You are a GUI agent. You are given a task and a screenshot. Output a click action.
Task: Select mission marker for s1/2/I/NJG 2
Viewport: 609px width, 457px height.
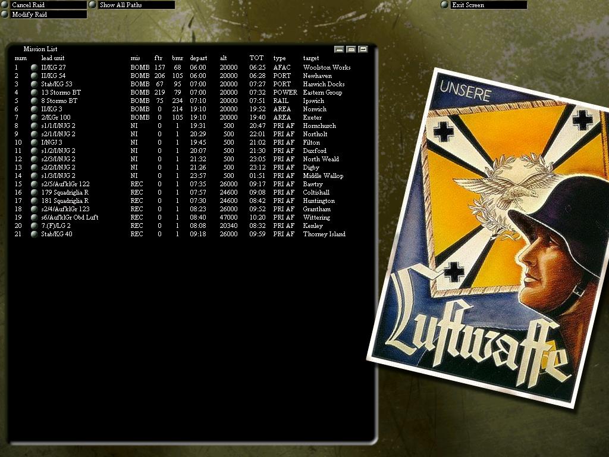34,151
